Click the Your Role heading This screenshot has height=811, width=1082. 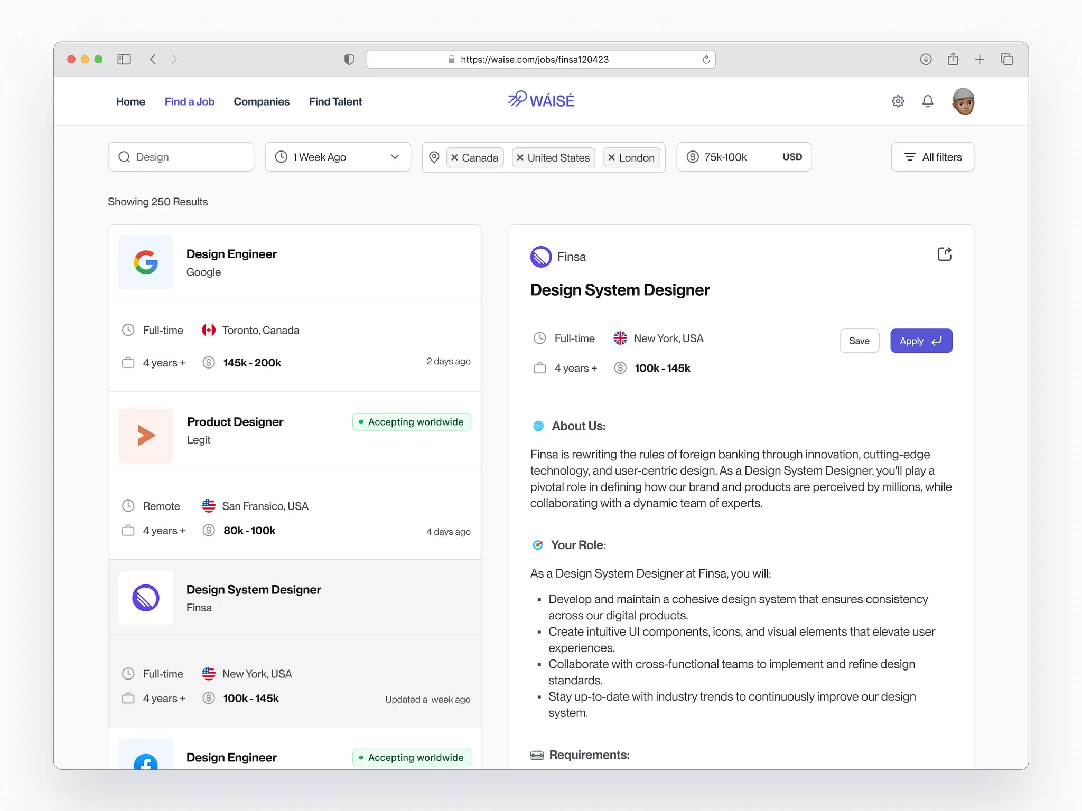pos(579,545)
